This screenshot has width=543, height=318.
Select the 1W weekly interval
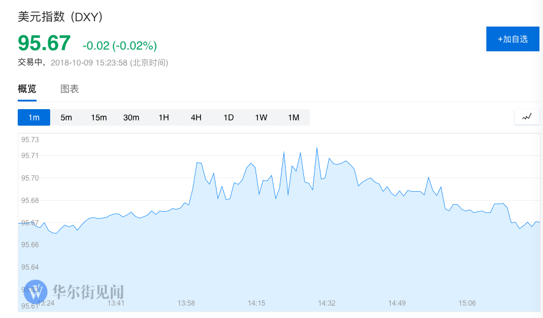click(x=261, y=117)
